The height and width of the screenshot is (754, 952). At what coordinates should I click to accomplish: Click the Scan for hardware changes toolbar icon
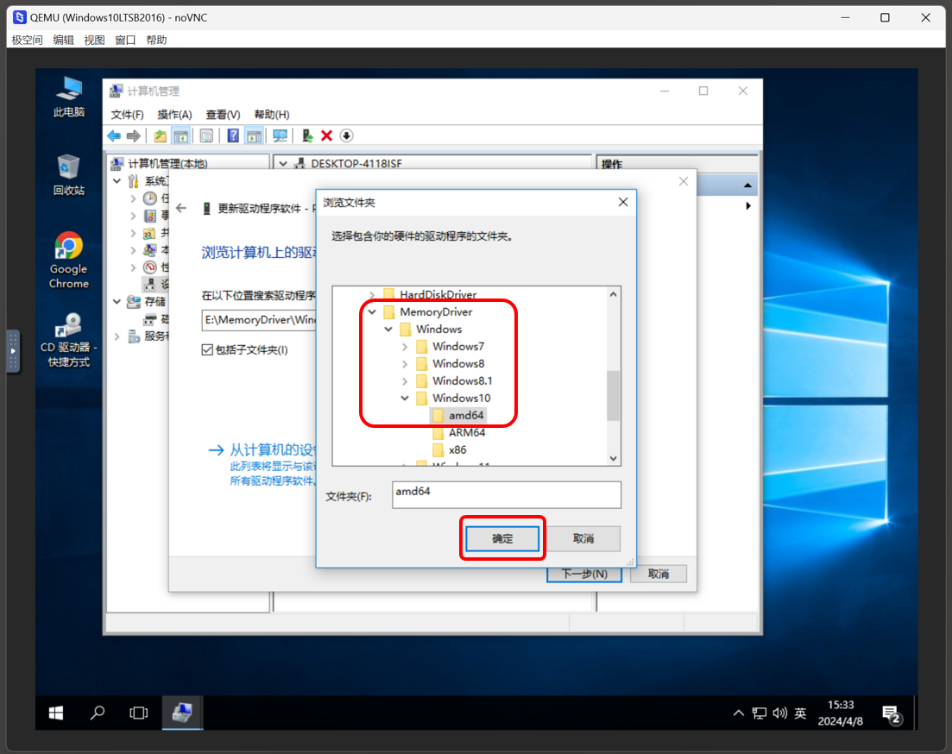pos(279,135)
